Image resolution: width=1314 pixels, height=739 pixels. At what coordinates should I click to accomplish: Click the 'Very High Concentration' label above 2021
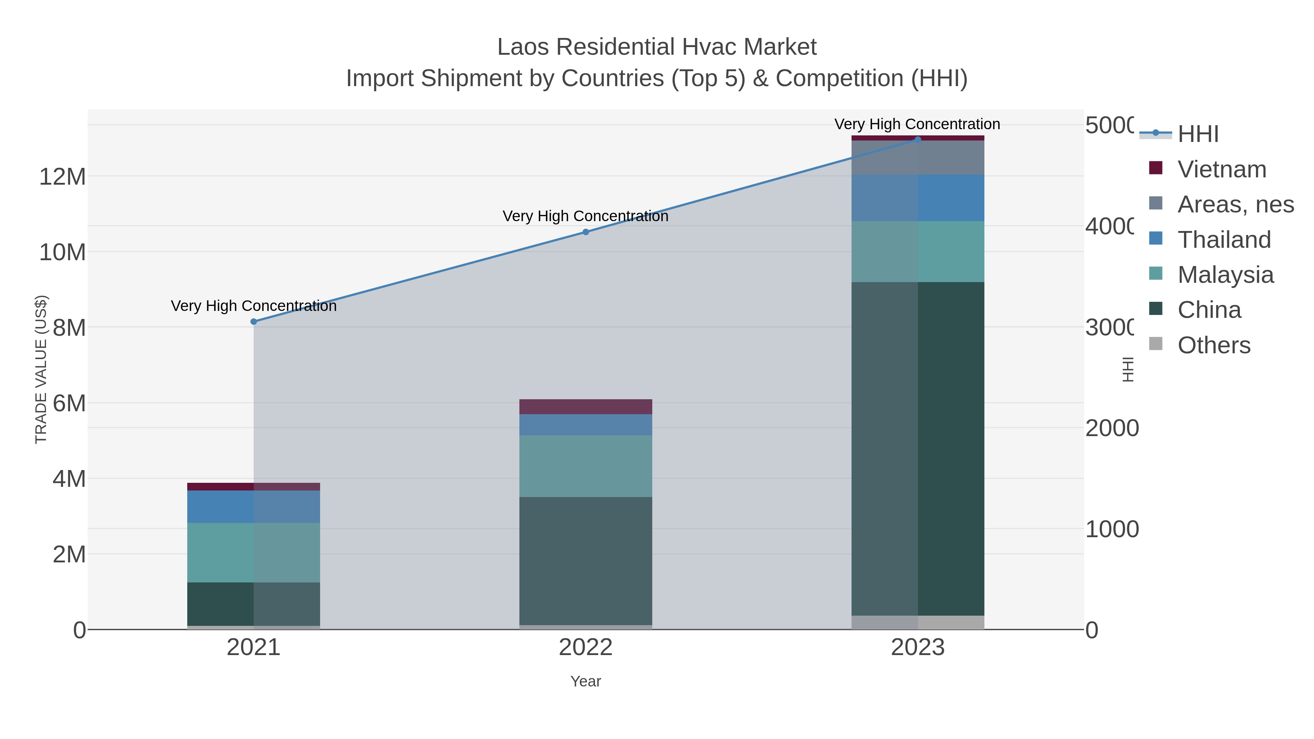(254, 306)
